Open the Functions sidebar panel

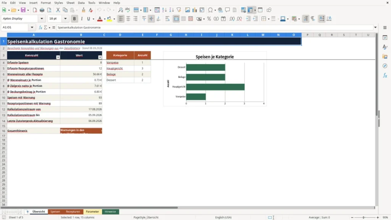coord(385,75)
